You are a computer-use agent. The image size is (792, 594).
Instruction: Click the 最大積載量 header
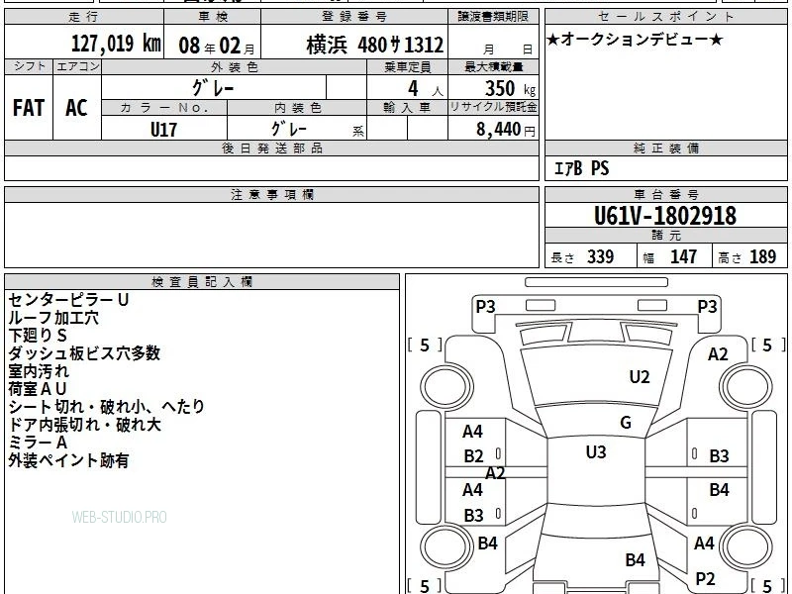pos(494,67)
